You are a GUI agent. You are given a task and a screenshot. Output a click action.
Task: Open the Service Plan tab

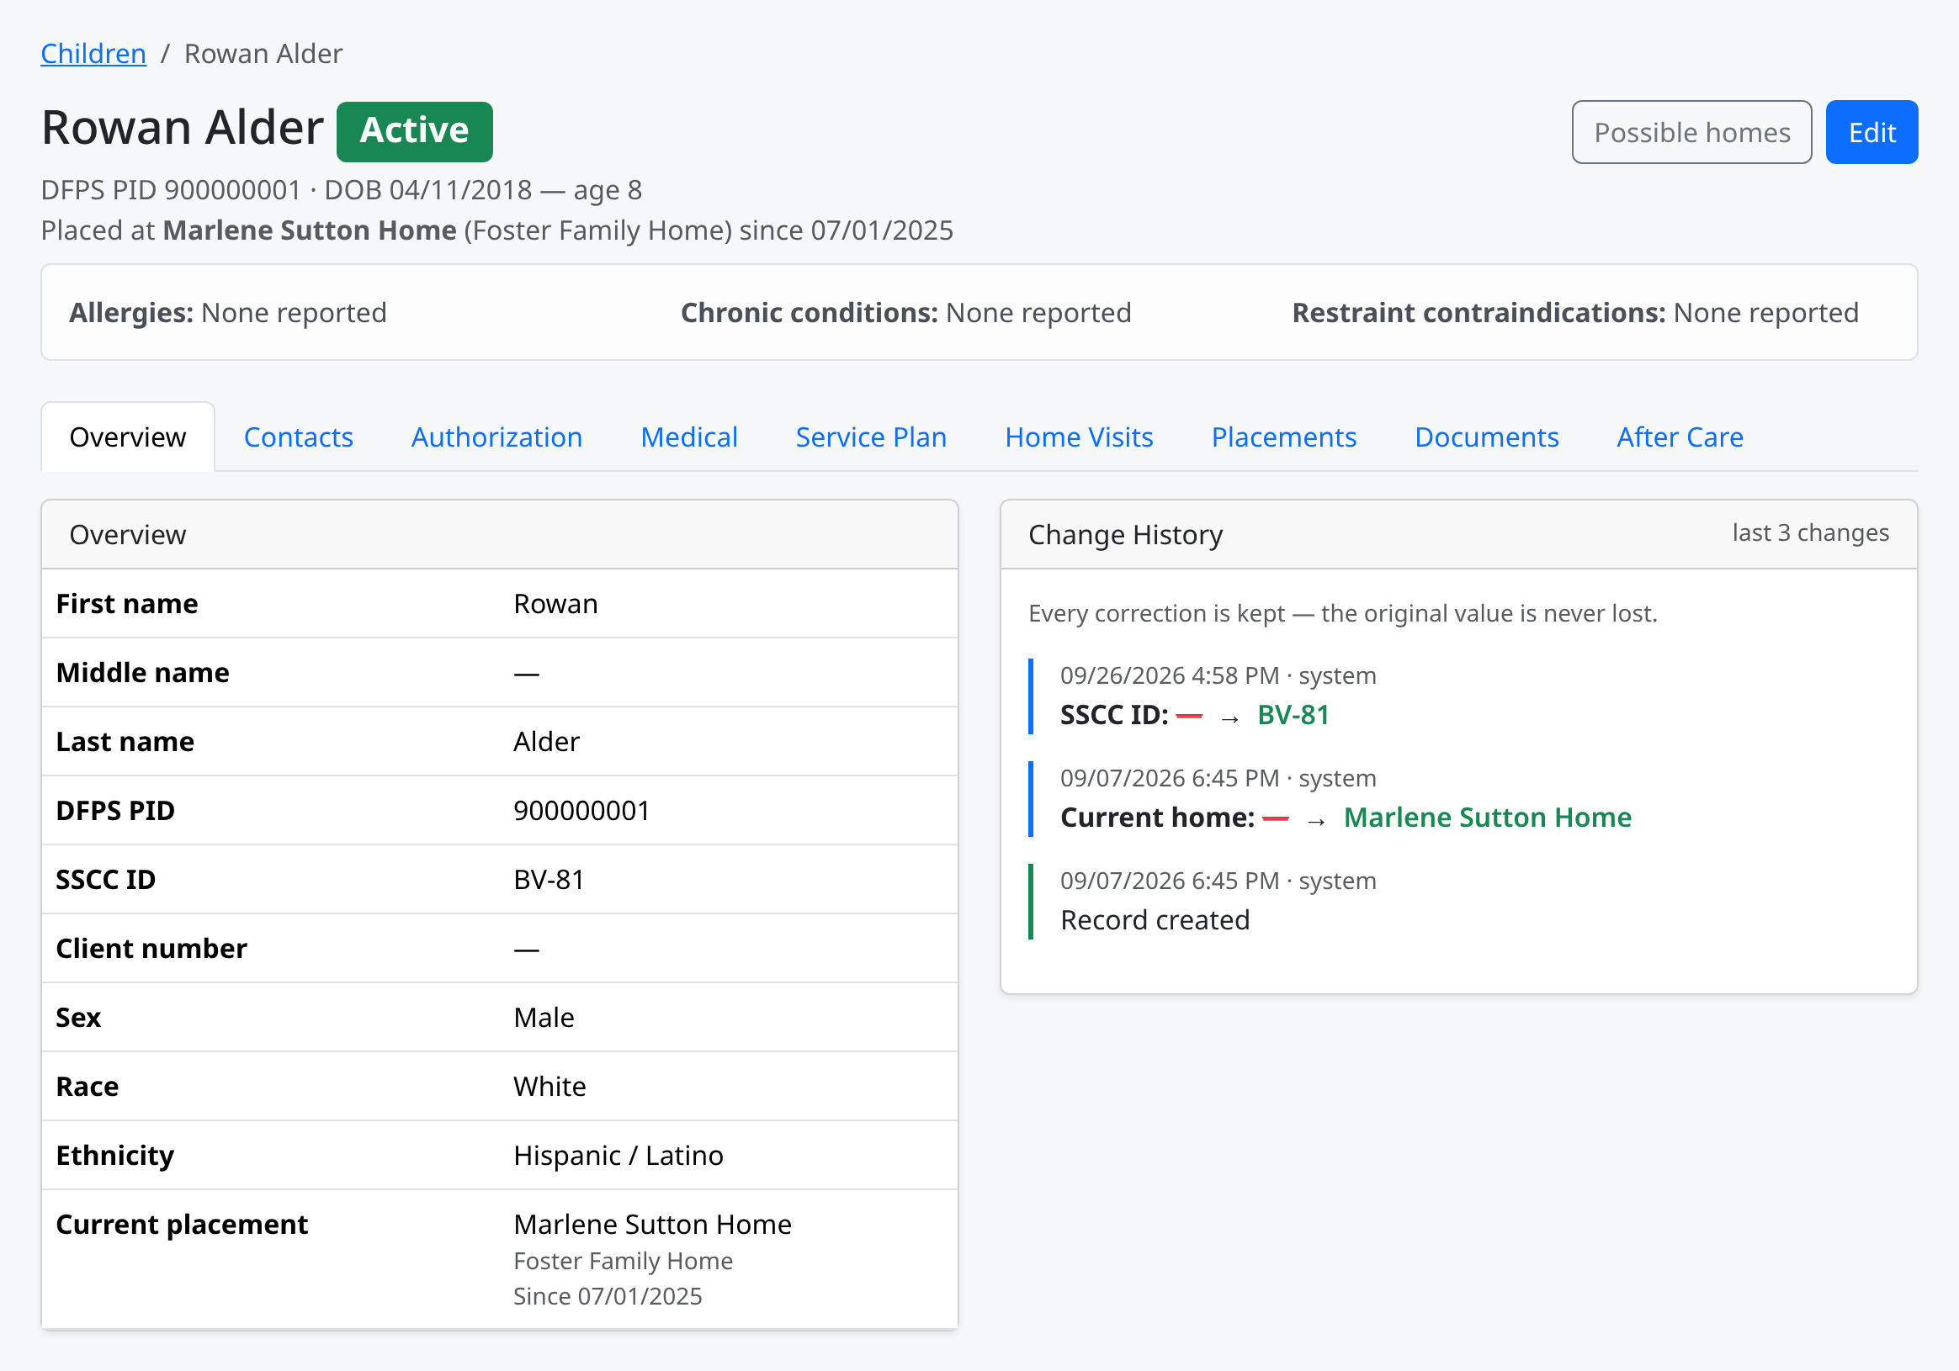[x=871, y=437]
